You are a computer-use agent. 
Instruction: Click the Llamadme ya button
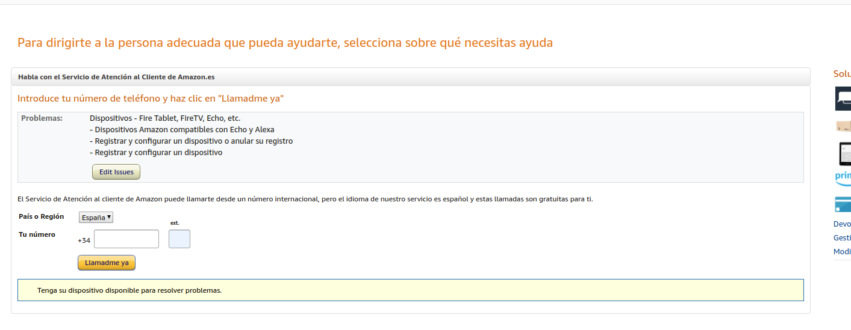click(x=107, y=263)
